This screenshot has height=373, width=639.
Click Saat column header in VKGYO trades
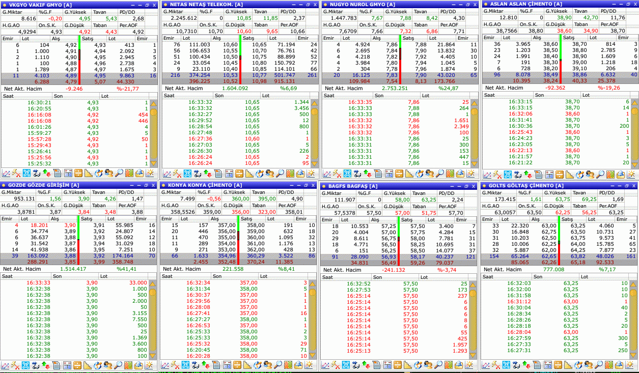(27, 95)
